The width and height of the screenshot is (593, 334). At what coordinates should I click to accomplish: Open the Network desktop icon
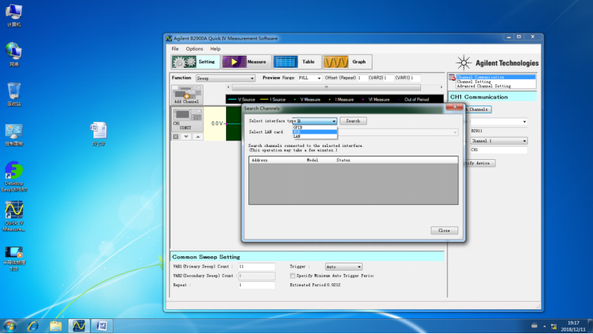pos(14,54)
